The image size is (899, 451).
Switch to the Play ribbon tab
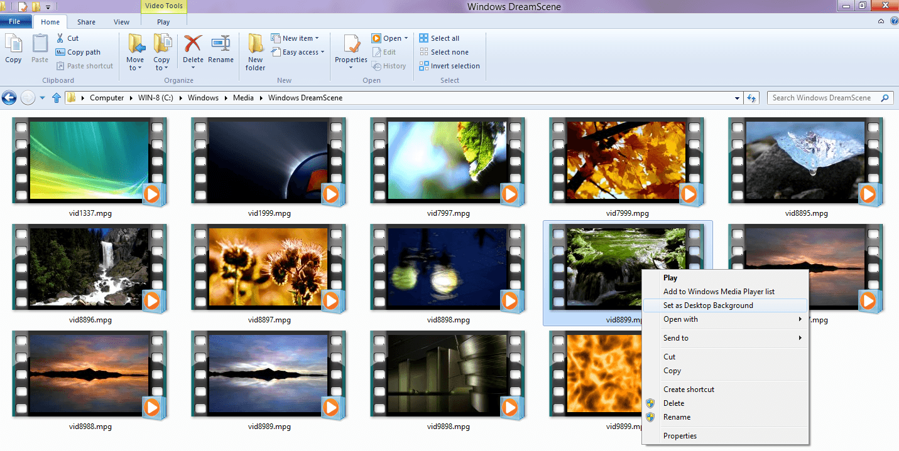(x=163, y=21)
